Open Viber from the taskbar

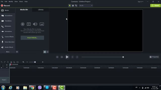click(40, 88)
